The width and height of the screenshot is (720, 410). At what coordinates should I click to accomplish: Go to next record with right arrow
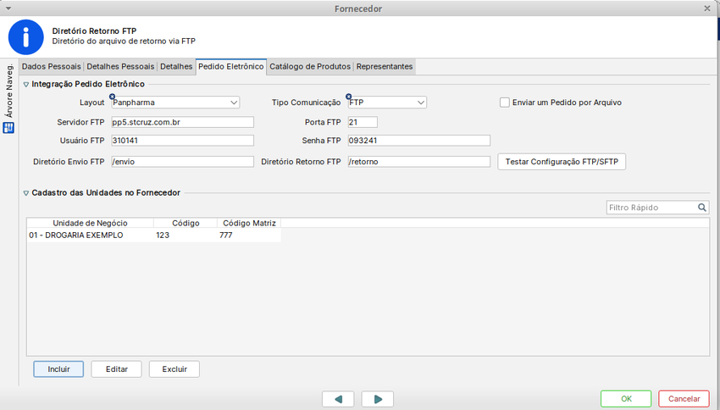click(x=378, y=399)
